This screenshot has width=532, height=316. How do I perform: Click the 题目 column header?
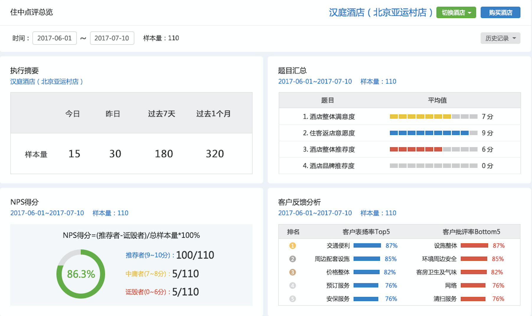[327, 100]
